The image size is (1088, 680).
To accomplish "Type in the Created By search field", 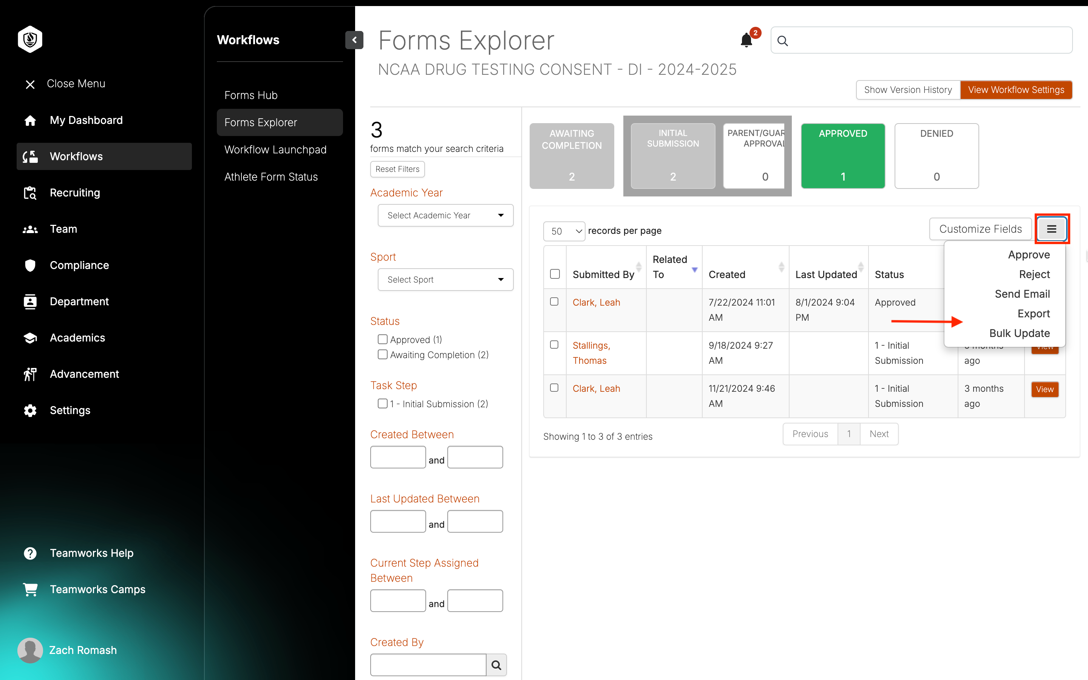I will [428, 665].
